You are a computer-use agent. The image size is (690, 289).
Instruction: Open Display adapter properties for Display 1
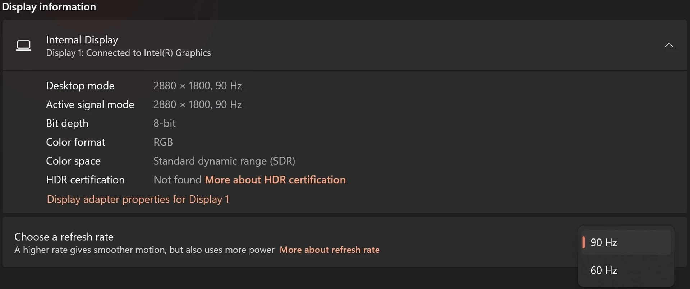pyautogui.click(x=138, y=199)
